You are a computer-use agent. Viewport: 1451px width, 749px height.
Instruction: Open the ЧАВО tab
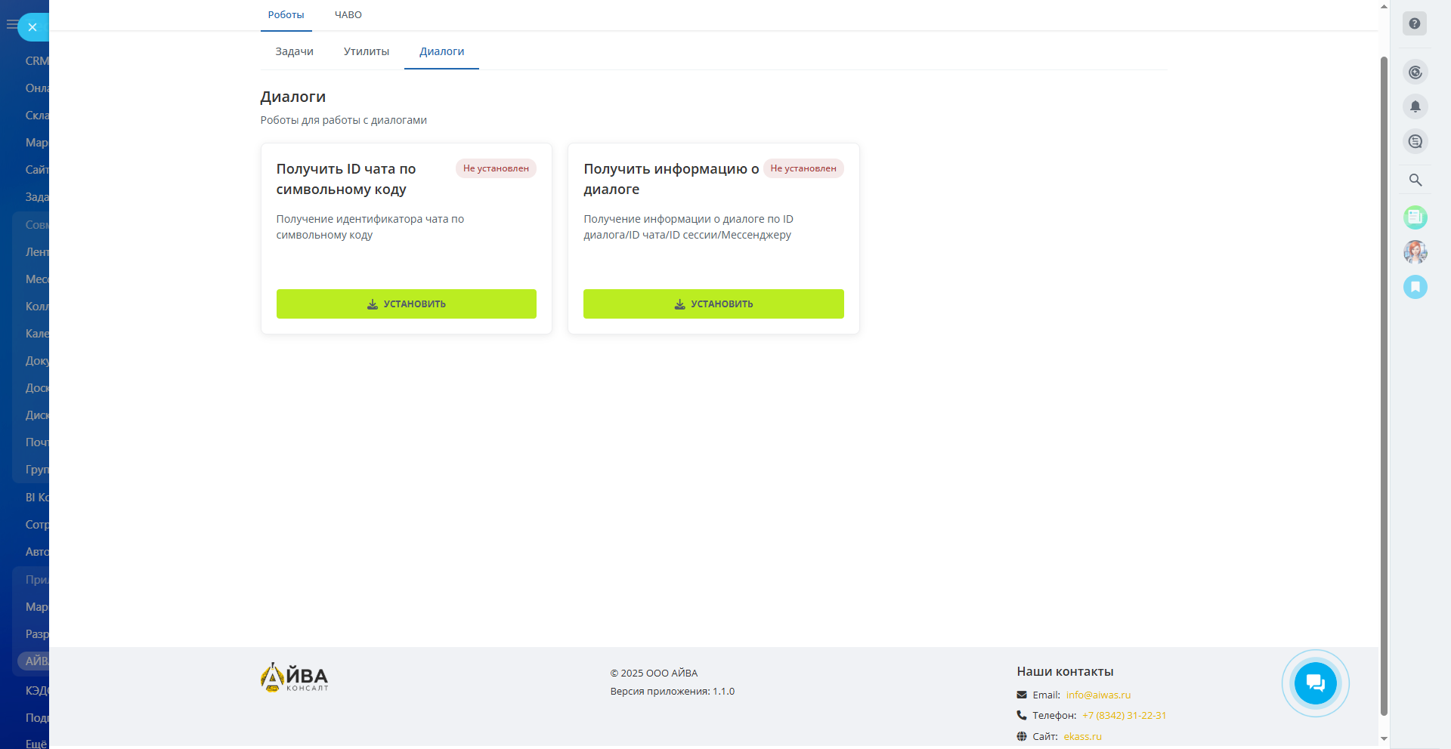348,15
